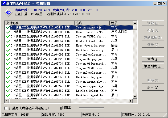The width and height of the screenshot is (168, 118).
Task: Select Hoax.Gavec.ds.qqhr threat name
Action: coord(90,45)
